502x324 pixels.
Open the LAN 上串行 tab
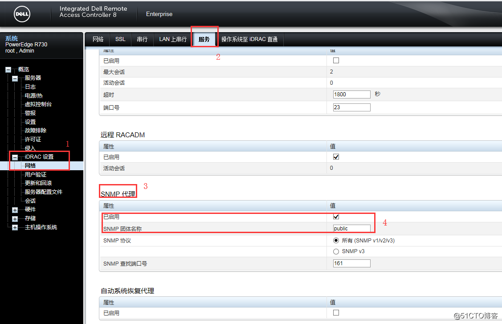173,39
